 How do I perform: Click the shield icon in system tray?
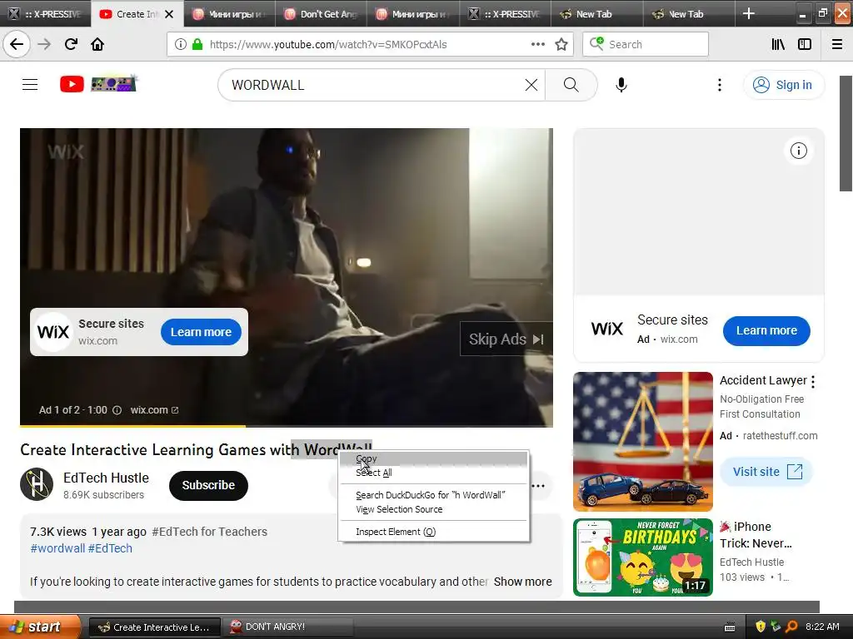click(761, 627)
